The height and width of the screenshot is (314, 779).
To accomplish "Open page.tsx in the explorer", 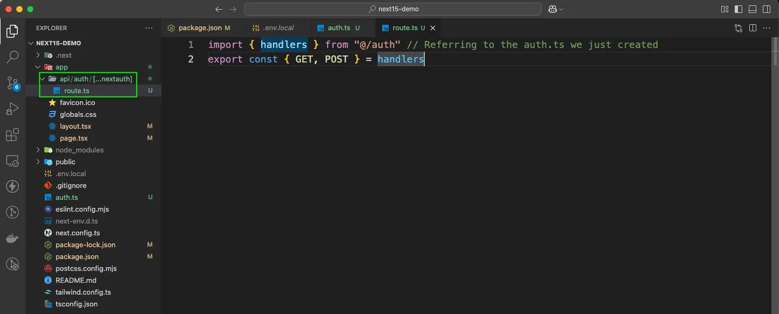I will click(73, 138).
